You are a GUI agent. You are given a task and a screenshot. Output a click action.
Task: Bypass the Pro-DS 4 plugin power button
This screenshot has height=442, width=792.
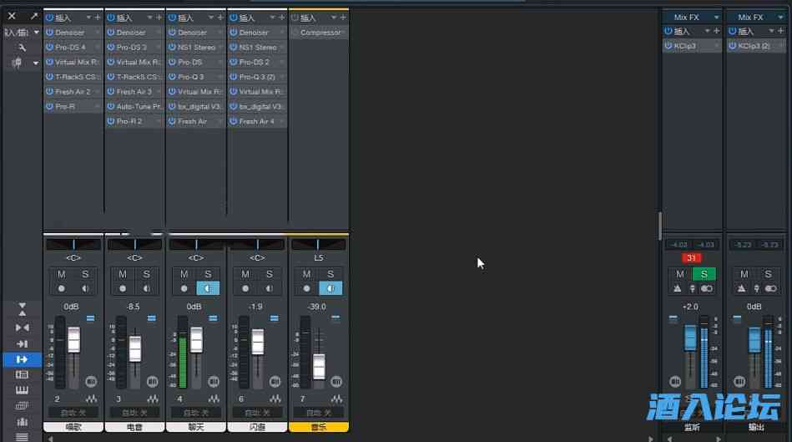49,48
